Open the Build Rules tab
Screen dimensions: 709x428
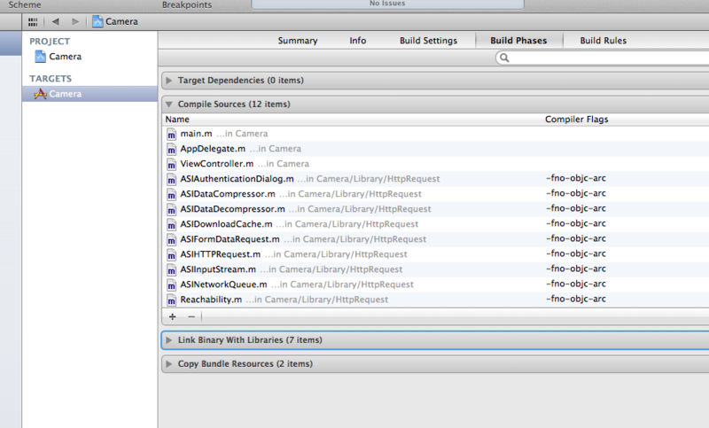click(604, 41)
